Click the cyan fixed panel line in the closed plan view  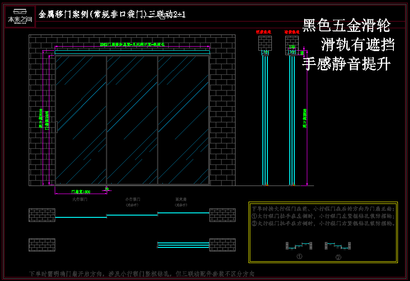point(183,213)
